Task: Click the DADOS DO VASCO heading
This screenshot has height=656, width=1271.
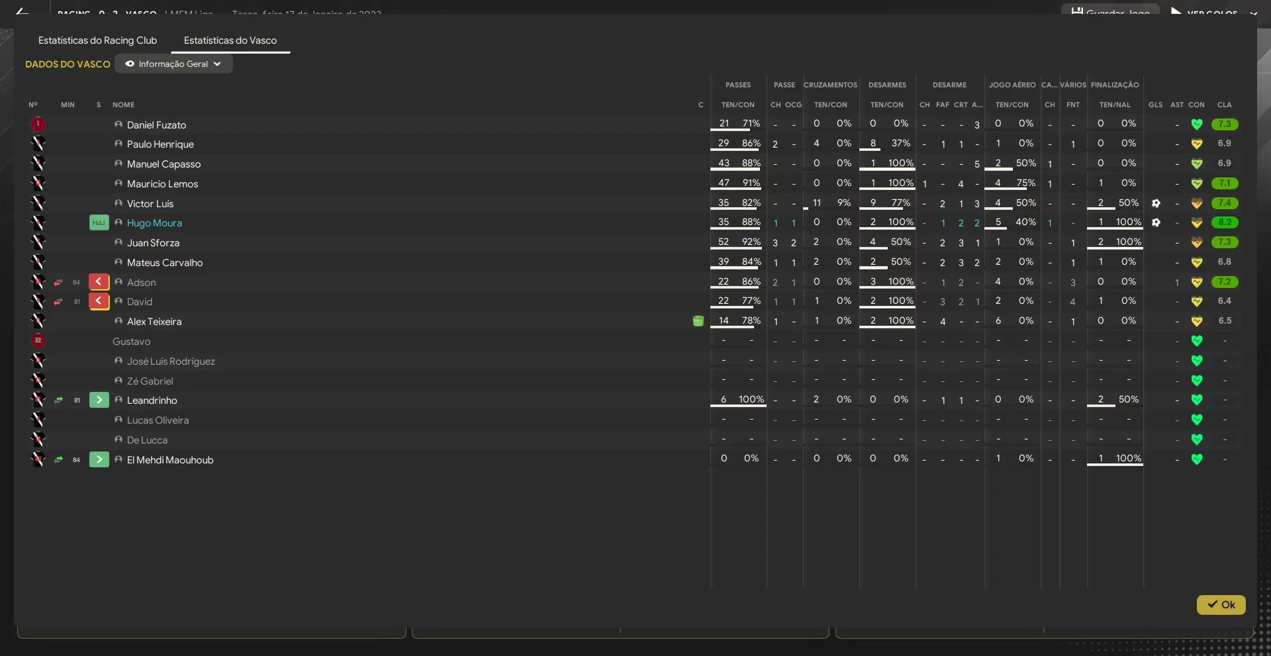Action: (x=68, y=64)
